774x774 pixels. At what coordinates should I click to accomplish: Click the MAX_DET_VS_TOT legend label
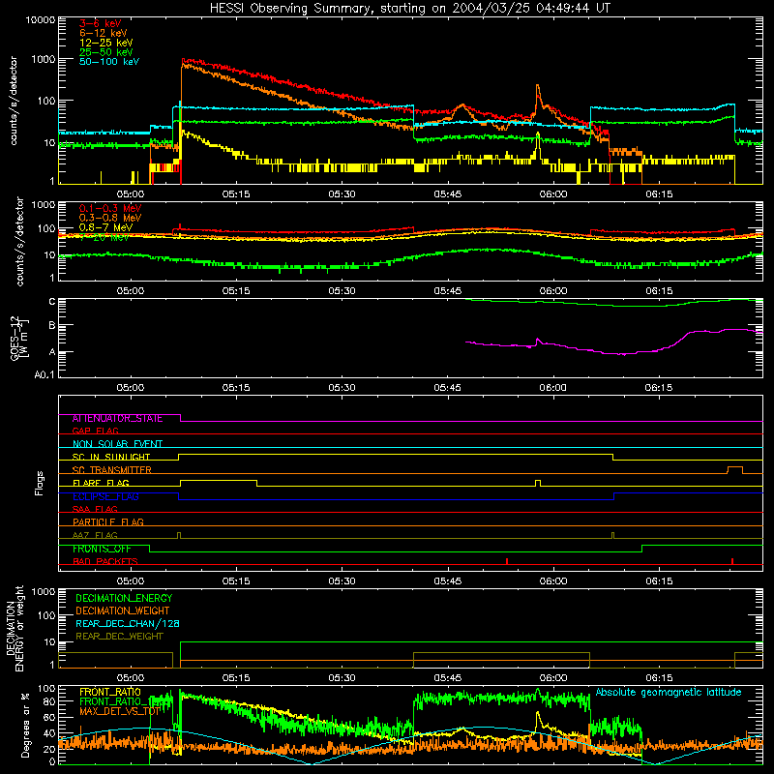pyautogui.click(x=120, y=711)
